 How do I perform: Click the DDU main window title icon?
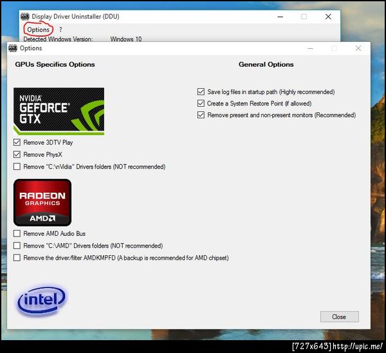click(25, 17)
